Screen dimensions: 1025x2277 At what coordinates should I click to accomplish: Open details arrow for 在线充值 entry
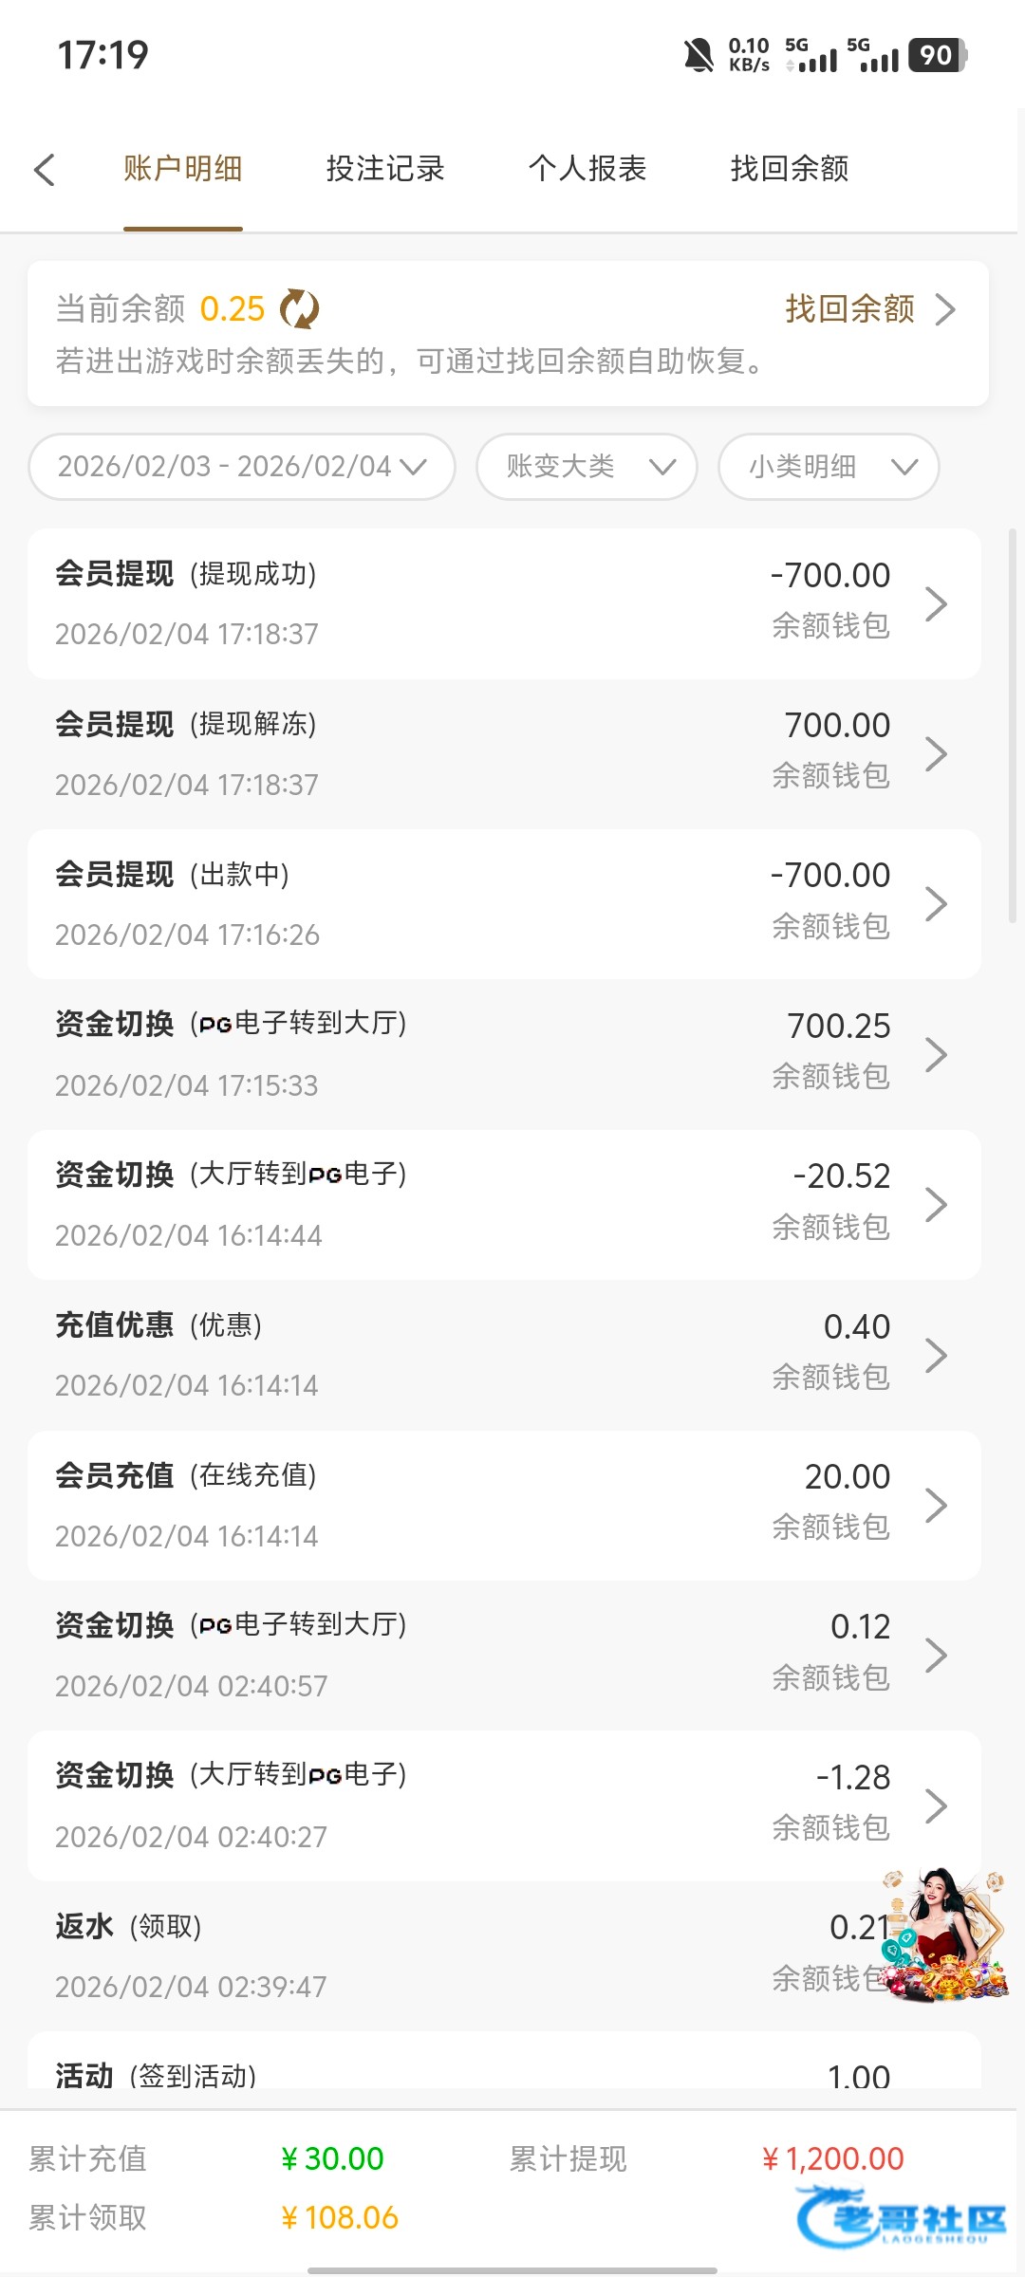coord(936,1506)
